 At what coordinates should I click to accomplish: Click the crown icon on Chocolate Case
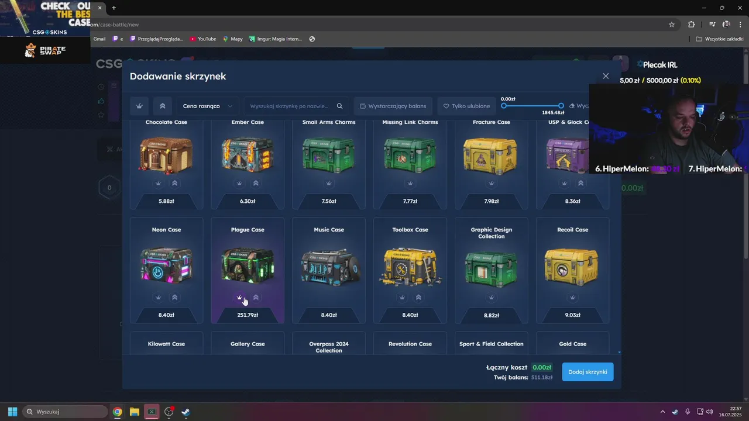(x=158, y=183)
